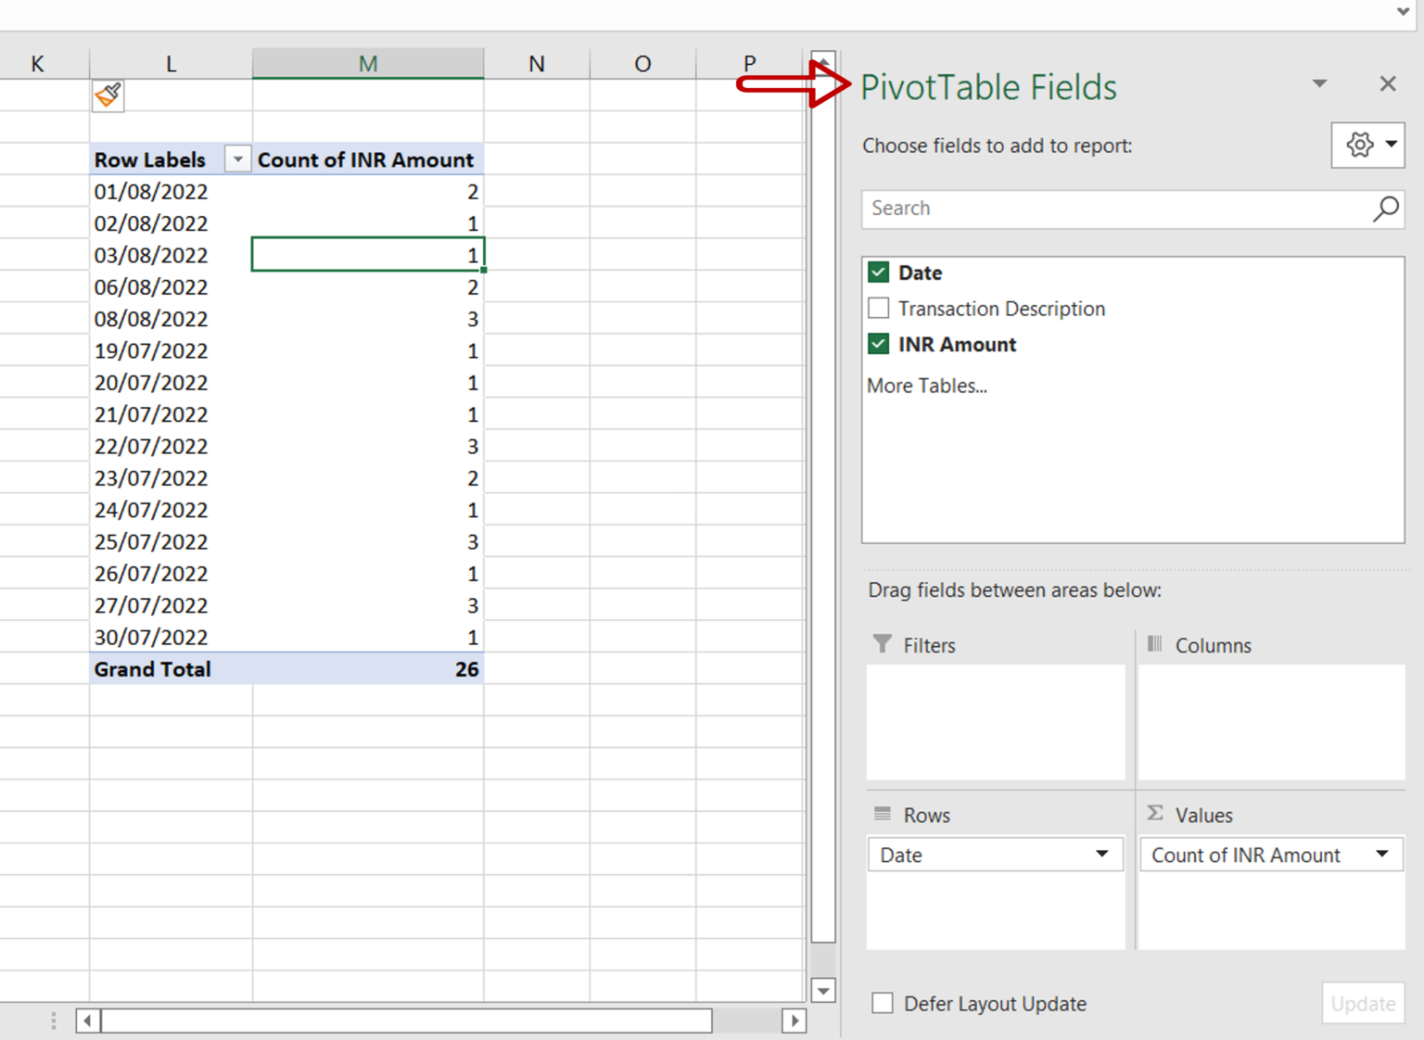Click the Update button

(1363, 1004)
